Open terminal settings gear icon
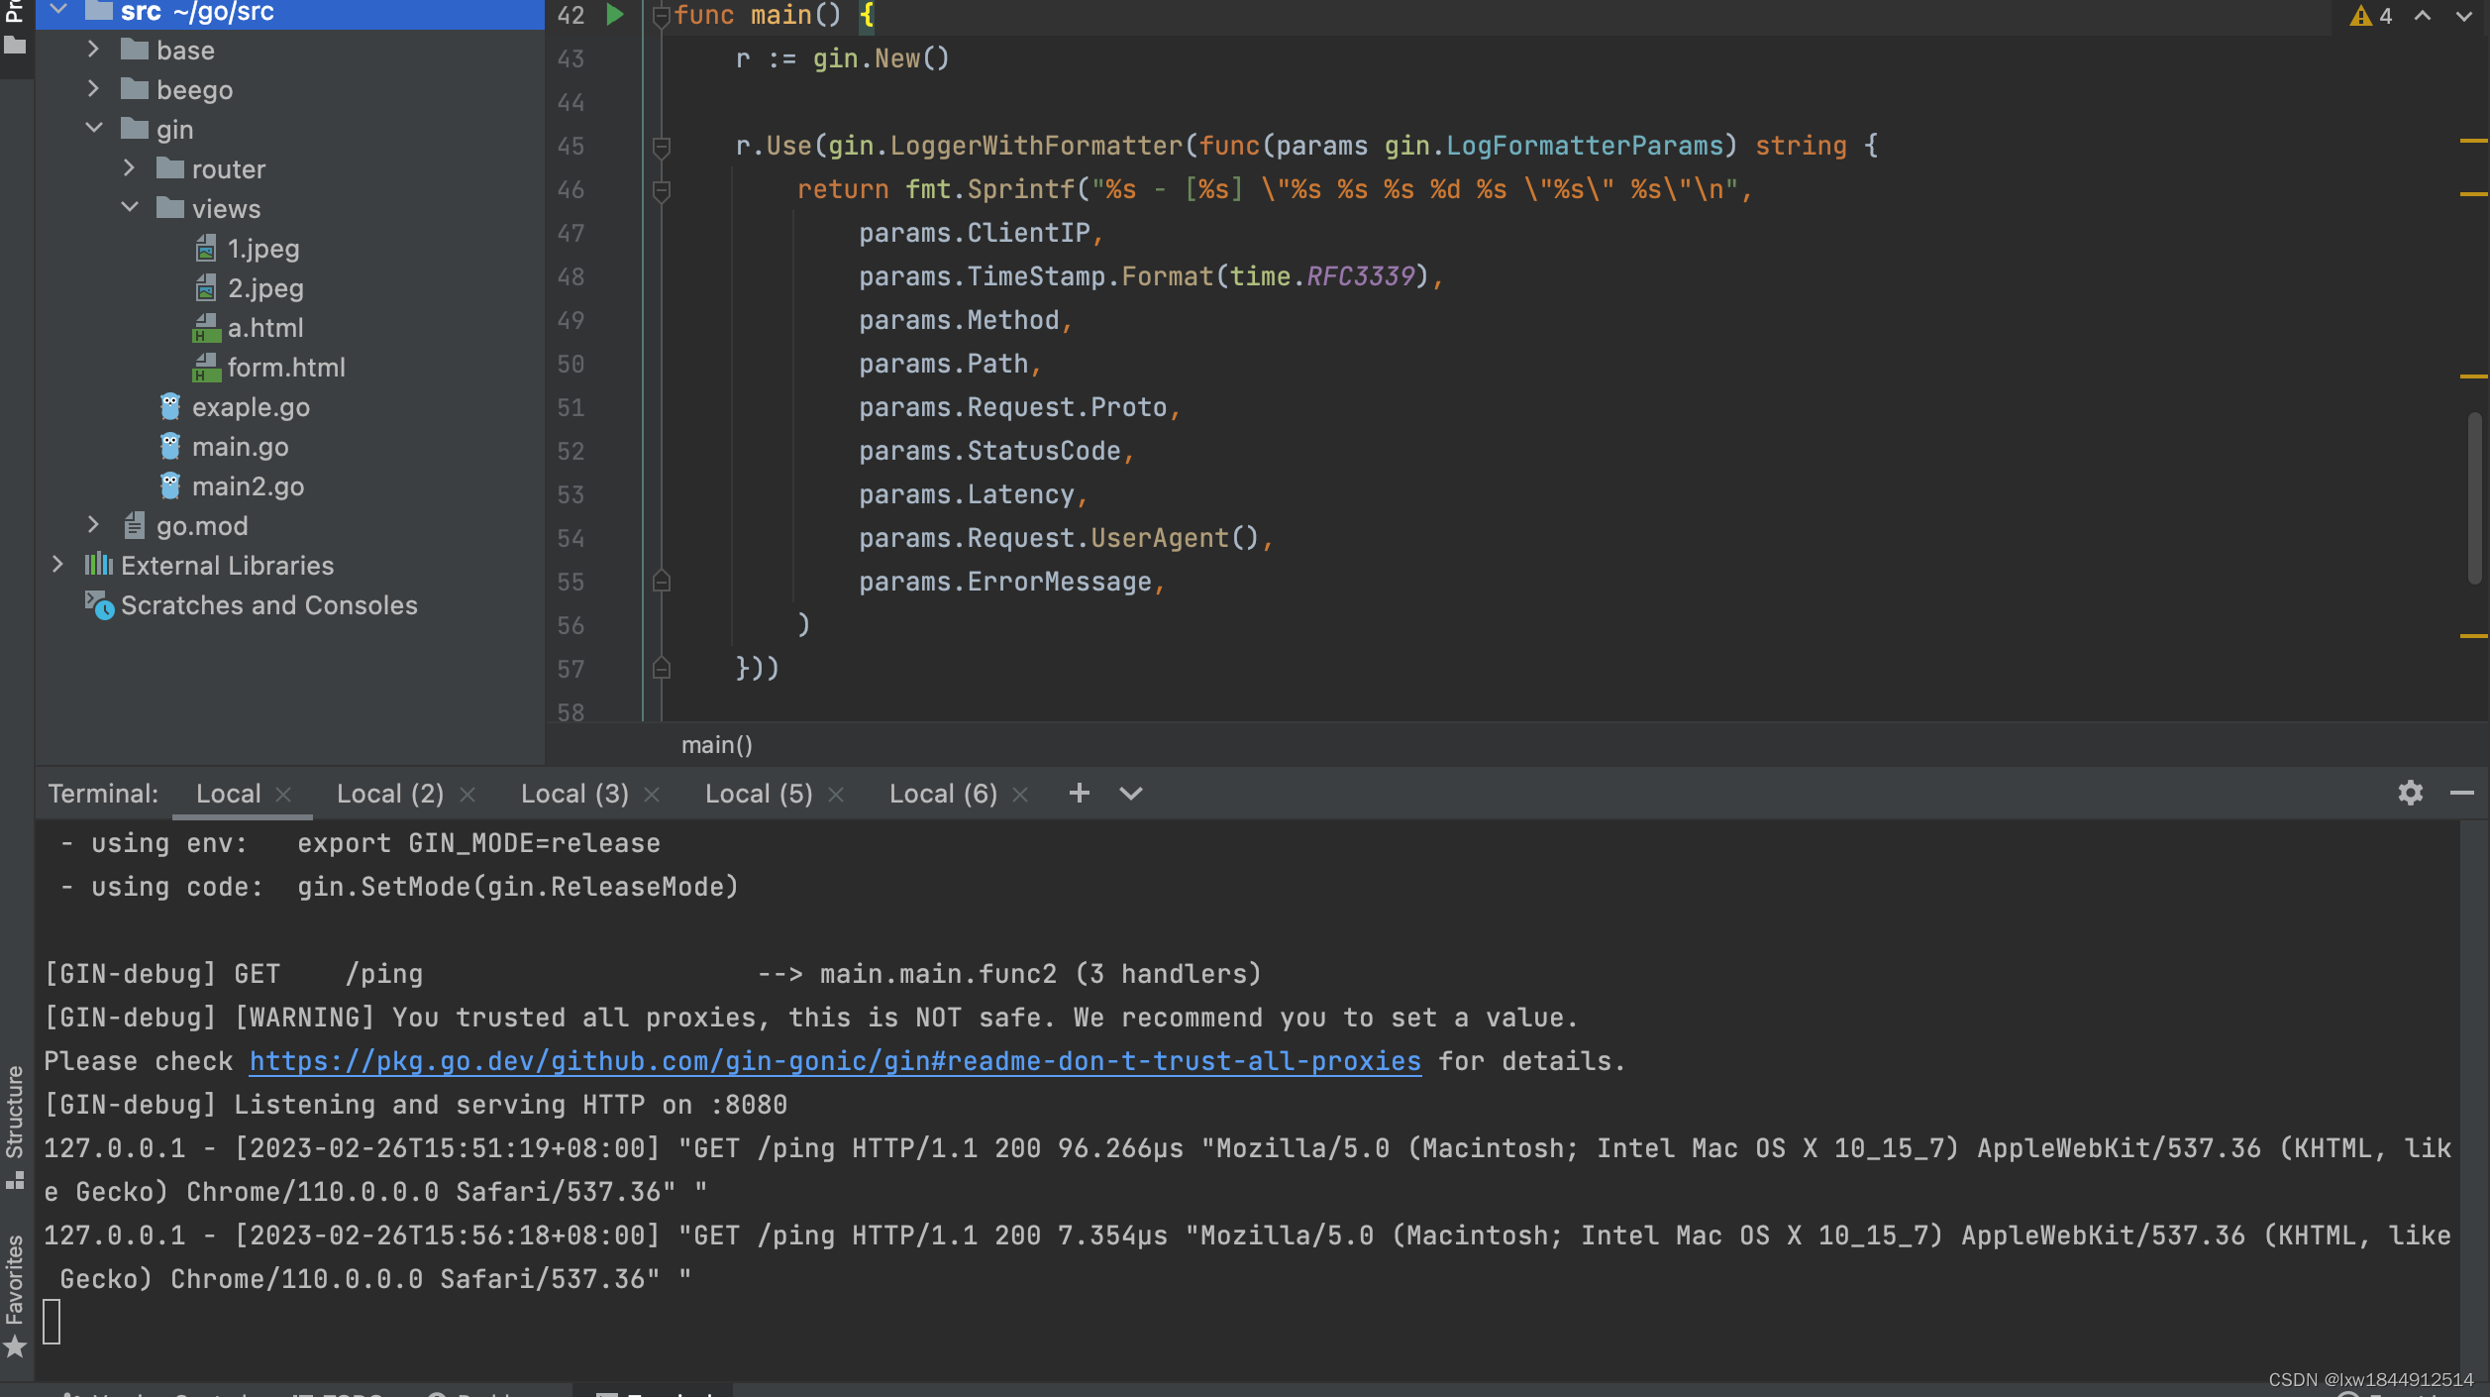 point(2410,793)
